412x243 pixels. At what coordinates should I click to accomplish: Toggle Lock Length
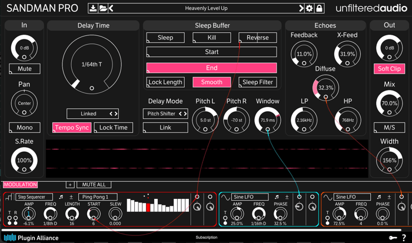coord(165,82)
